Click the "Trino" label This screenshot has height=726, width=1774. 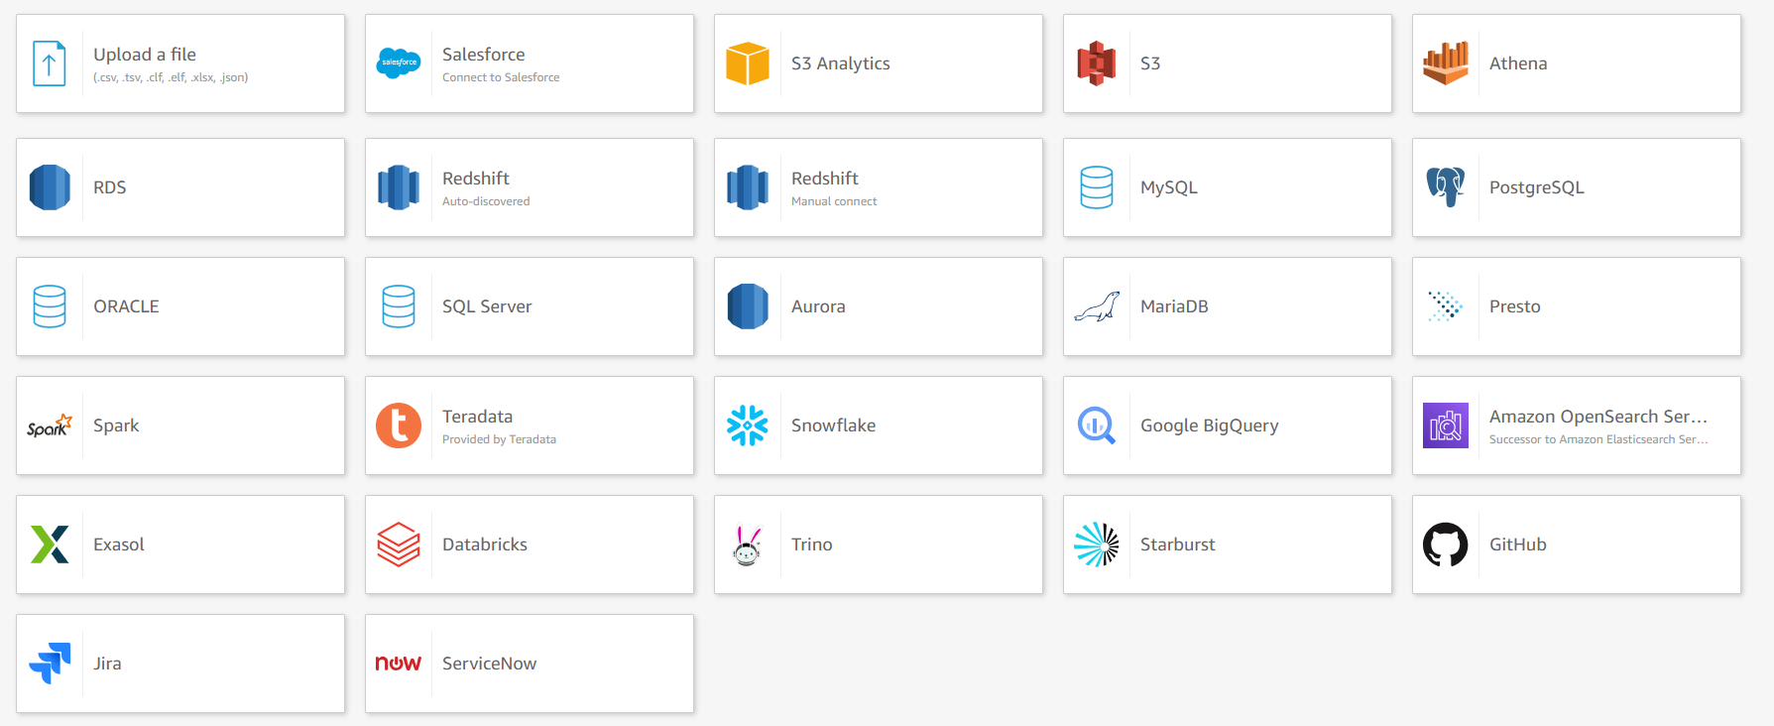point(812,544)
